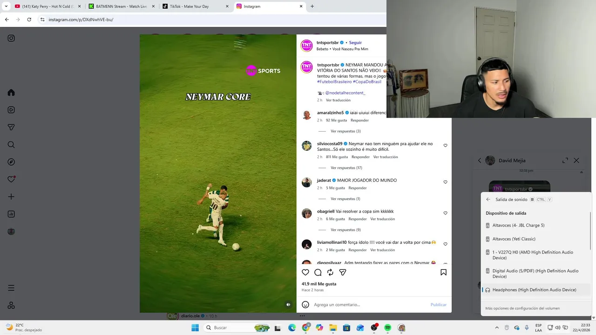Reload the page in the browser

coord(29,20)
